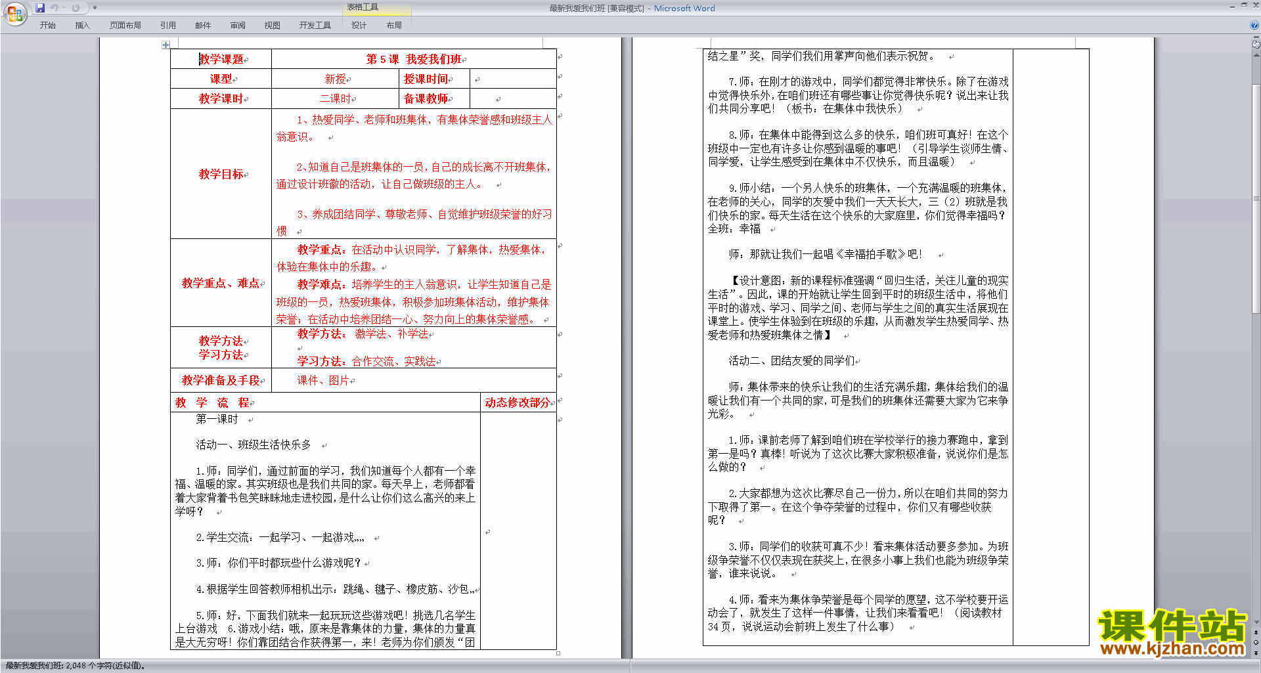Viewport: 1261px width, 673px height.
Task: Click the line 3.师：你们平时都玩些什么游戏呢
Action: (x=278, y=563)
